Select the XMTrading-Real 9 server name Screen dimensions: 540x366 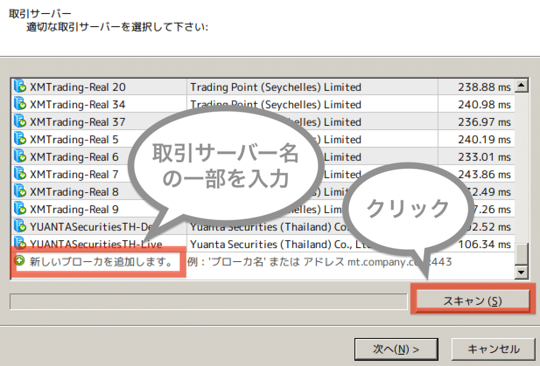(x=74, y=209)
